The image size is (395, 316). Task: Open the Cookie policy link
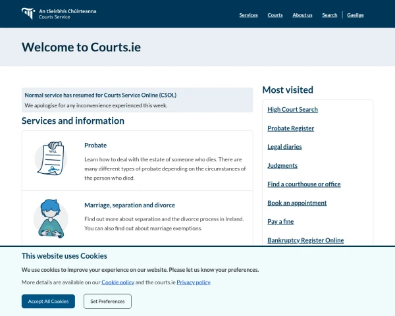[118, 282]
